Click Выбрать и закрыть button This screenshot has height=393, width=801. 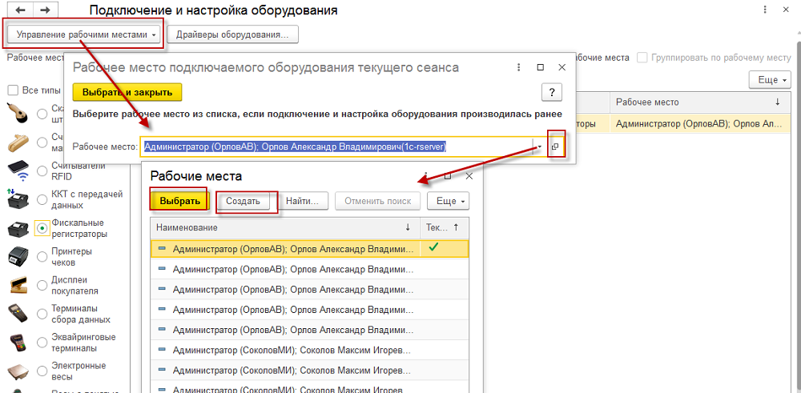(127, 92)
